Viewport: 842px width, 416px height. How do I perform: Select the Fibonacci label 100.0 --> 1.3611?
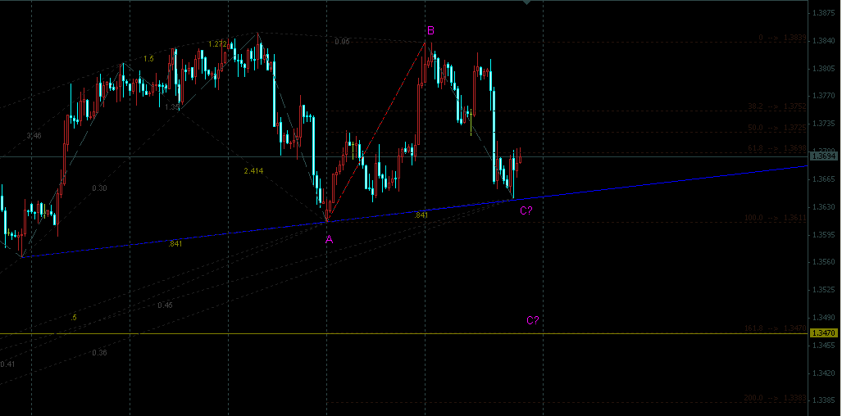coord(776,218)
